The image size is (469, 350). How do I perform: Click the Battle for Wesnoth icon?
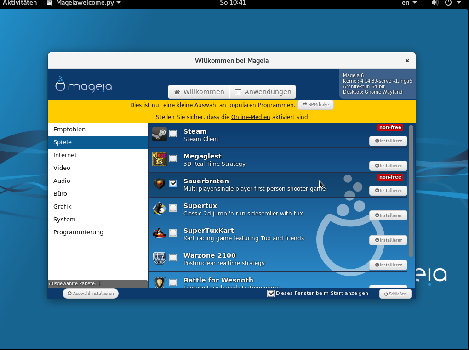[x=160, y=282]
